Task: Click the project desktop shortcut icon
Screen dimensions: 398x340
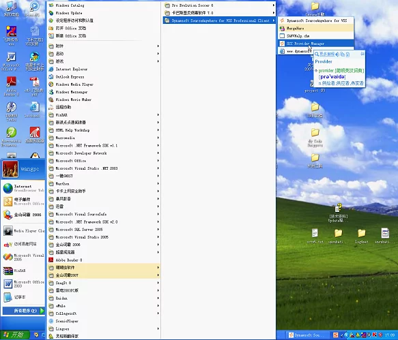Action: (315, 86)
